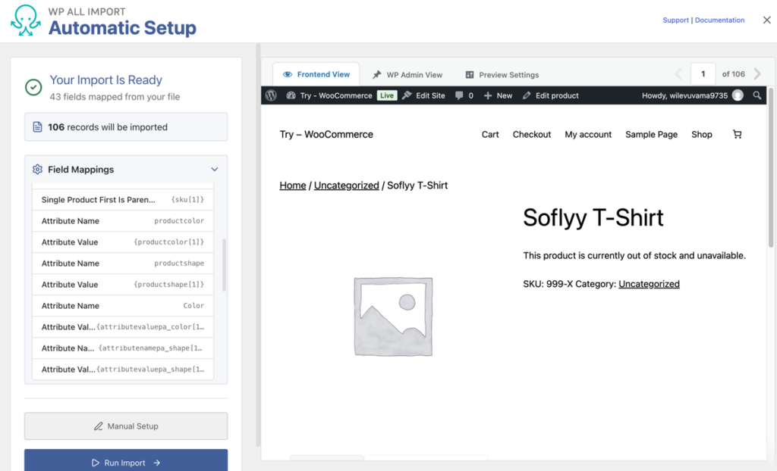This screenshot has width=777, height=471.
Task: Click the user avatar in admin bar
Action: tap(738, 95)
